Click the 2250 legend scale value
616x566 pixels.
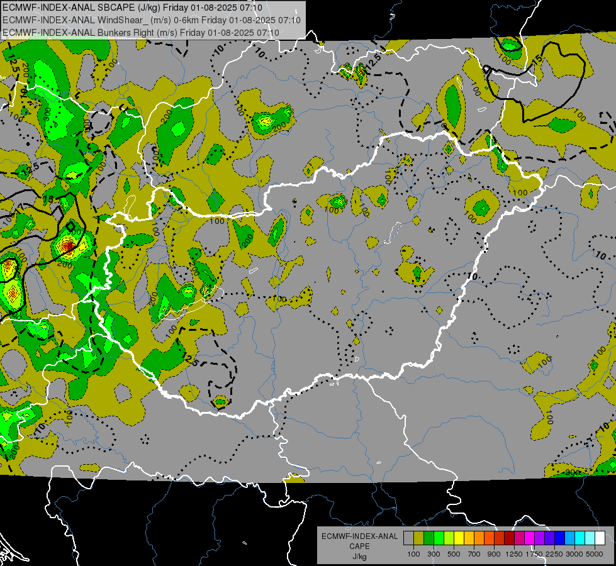[555, 554]
